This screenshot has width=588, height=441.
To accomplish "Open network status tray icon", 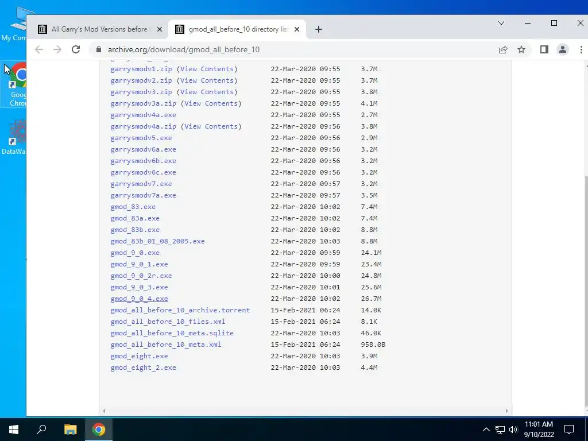I will pos(500,430).
